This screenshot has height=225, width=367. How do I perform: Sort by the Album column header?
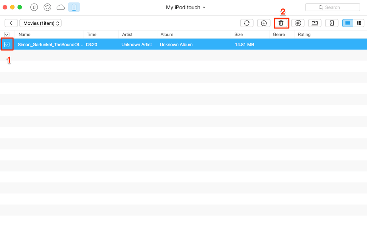(167, 35)
